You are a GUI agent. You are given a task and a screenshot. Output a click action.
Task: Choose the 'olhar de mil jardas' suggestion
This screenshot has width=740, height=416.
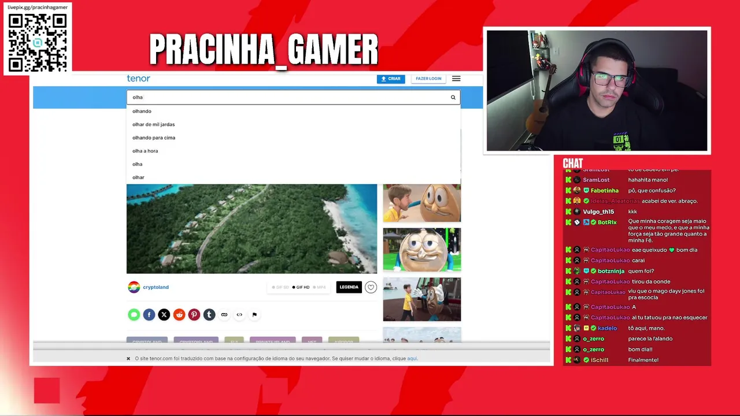click(x=294, y=124)
